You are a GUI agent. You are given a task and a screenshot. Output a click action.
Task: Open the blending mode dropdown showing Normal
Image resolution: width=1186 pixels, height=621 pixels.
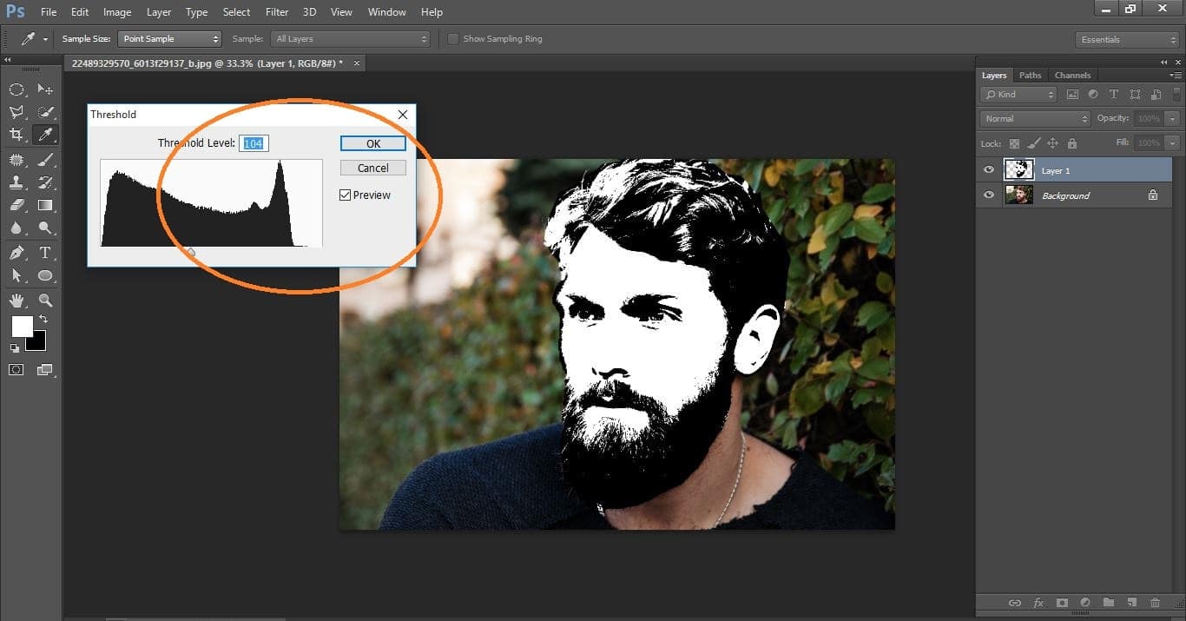1033,118
